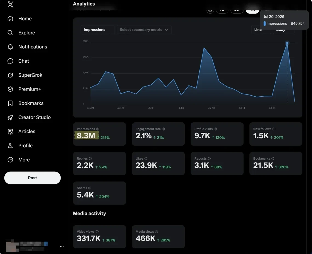Click the info icon beside Profile visits

tap(215, 129)
